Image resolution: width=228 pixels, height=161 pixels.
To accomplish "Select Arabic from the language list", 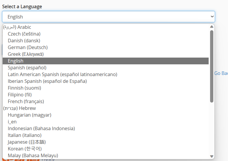I will click(x=17, y=27).
